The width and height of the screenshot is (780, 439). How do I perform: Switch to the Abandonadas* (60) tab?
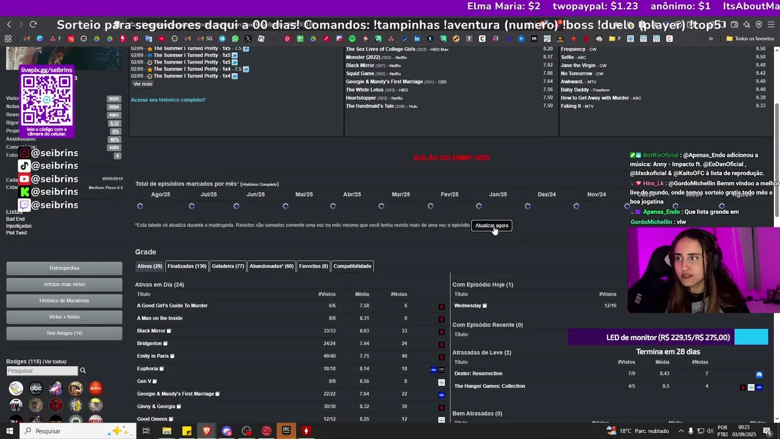271,266
